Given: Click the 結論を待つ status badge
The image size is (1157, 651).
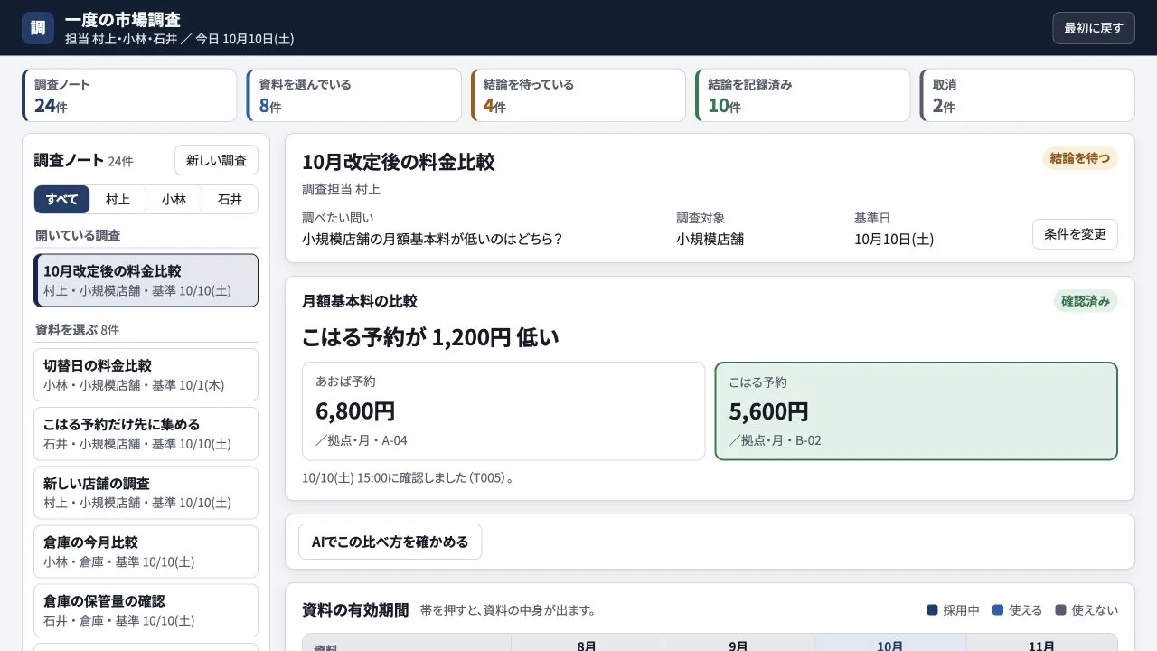Looking at the screenshot, I should coord(1080,158).
